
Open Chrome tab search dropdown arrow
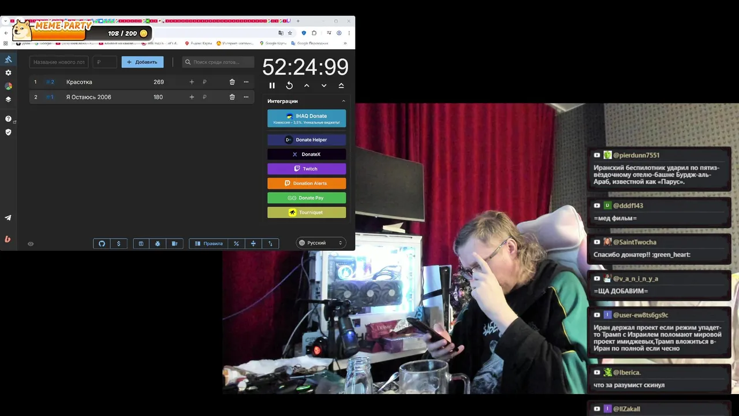pos(5,21)
